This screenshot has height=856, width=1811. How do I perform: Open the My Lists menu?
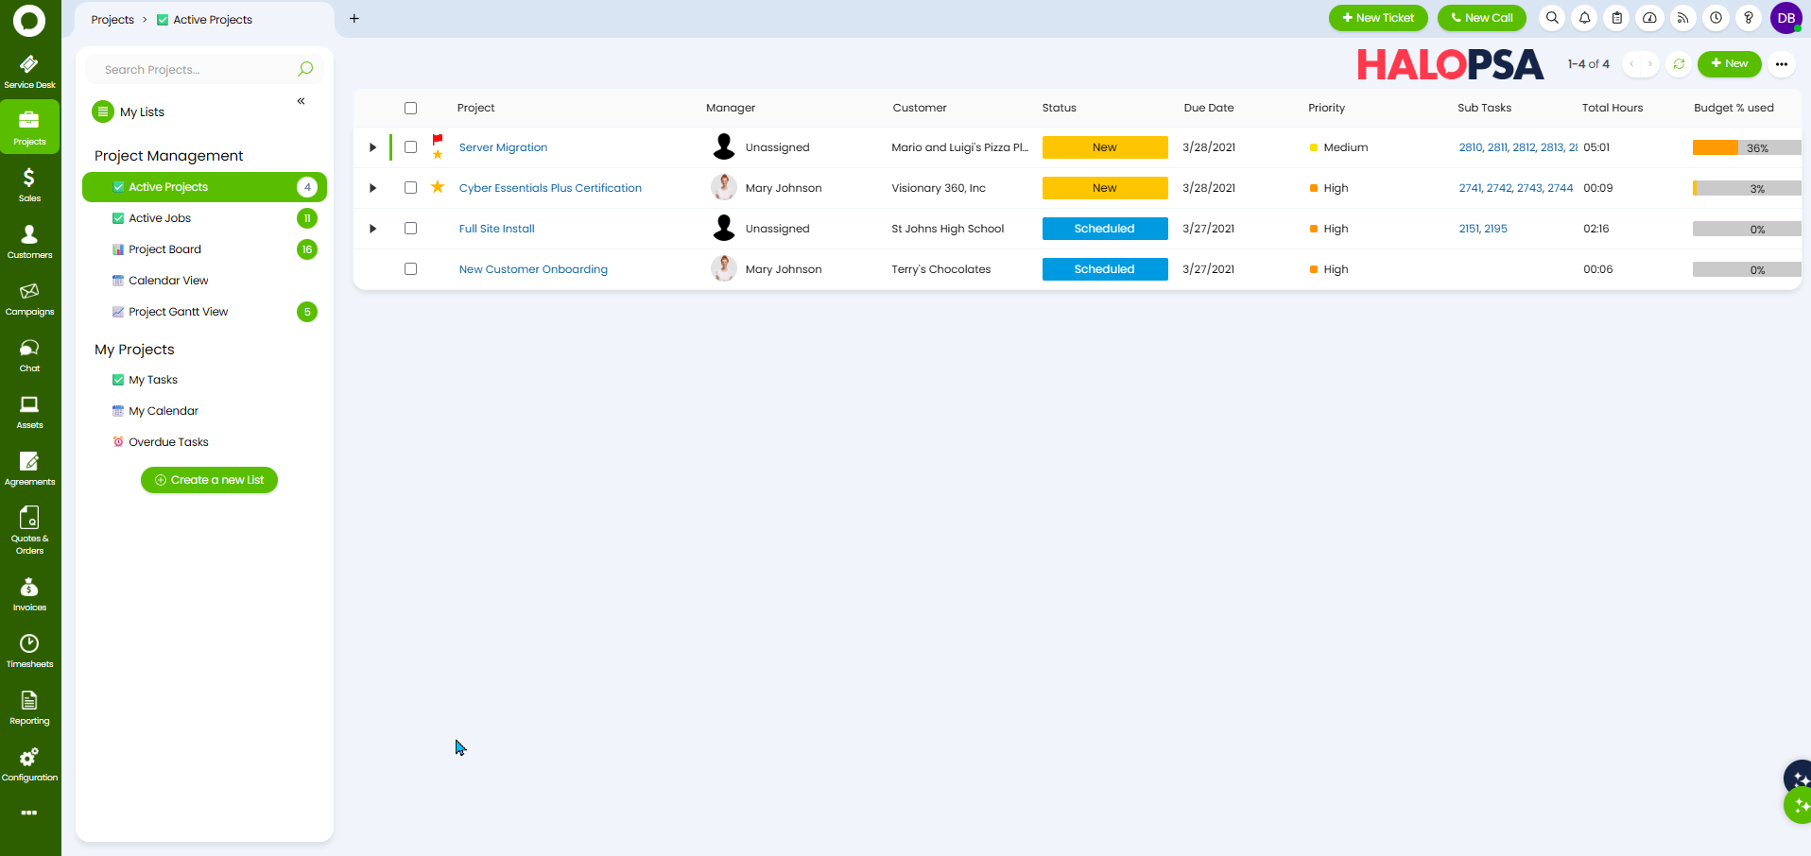(x=129, y=111)
